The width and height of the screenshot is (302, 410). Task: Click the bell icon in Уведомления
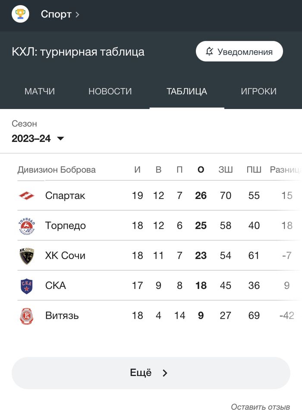coord(210,52)
